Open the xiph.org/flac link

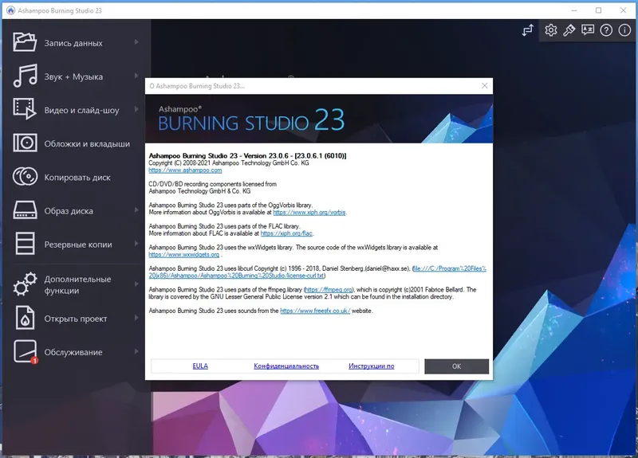pos(286,233)
